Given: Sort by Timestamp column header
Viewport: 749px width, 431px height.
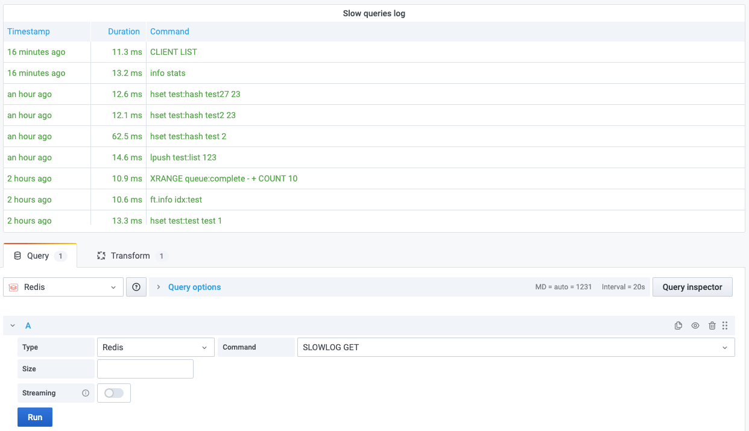Looking at the screenshot, I should click(x=28, y=31).
